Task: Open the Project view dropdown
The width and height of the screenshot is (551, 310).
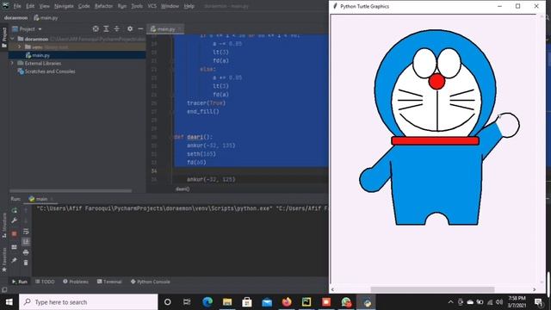Action: click(27, 28)
